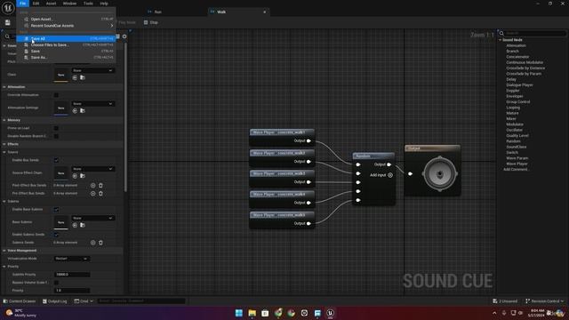The width and height of the screenshot is (569, 320).
Task: Open the Content Drawer
Action: [x=20, y=301]
